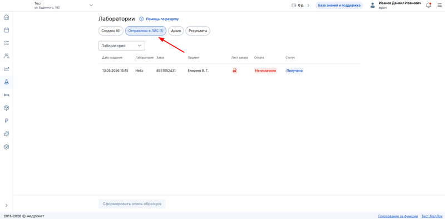Click the user avatar icon
This screenshot has height=219, width=445.
coord(373,5)
